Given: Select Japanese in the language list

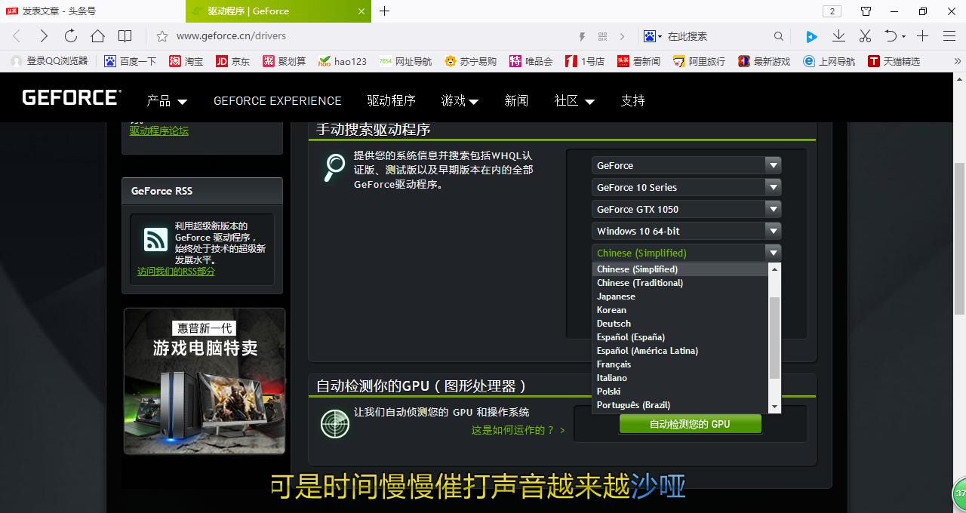Looking at the screenshot, I should 616,296.
